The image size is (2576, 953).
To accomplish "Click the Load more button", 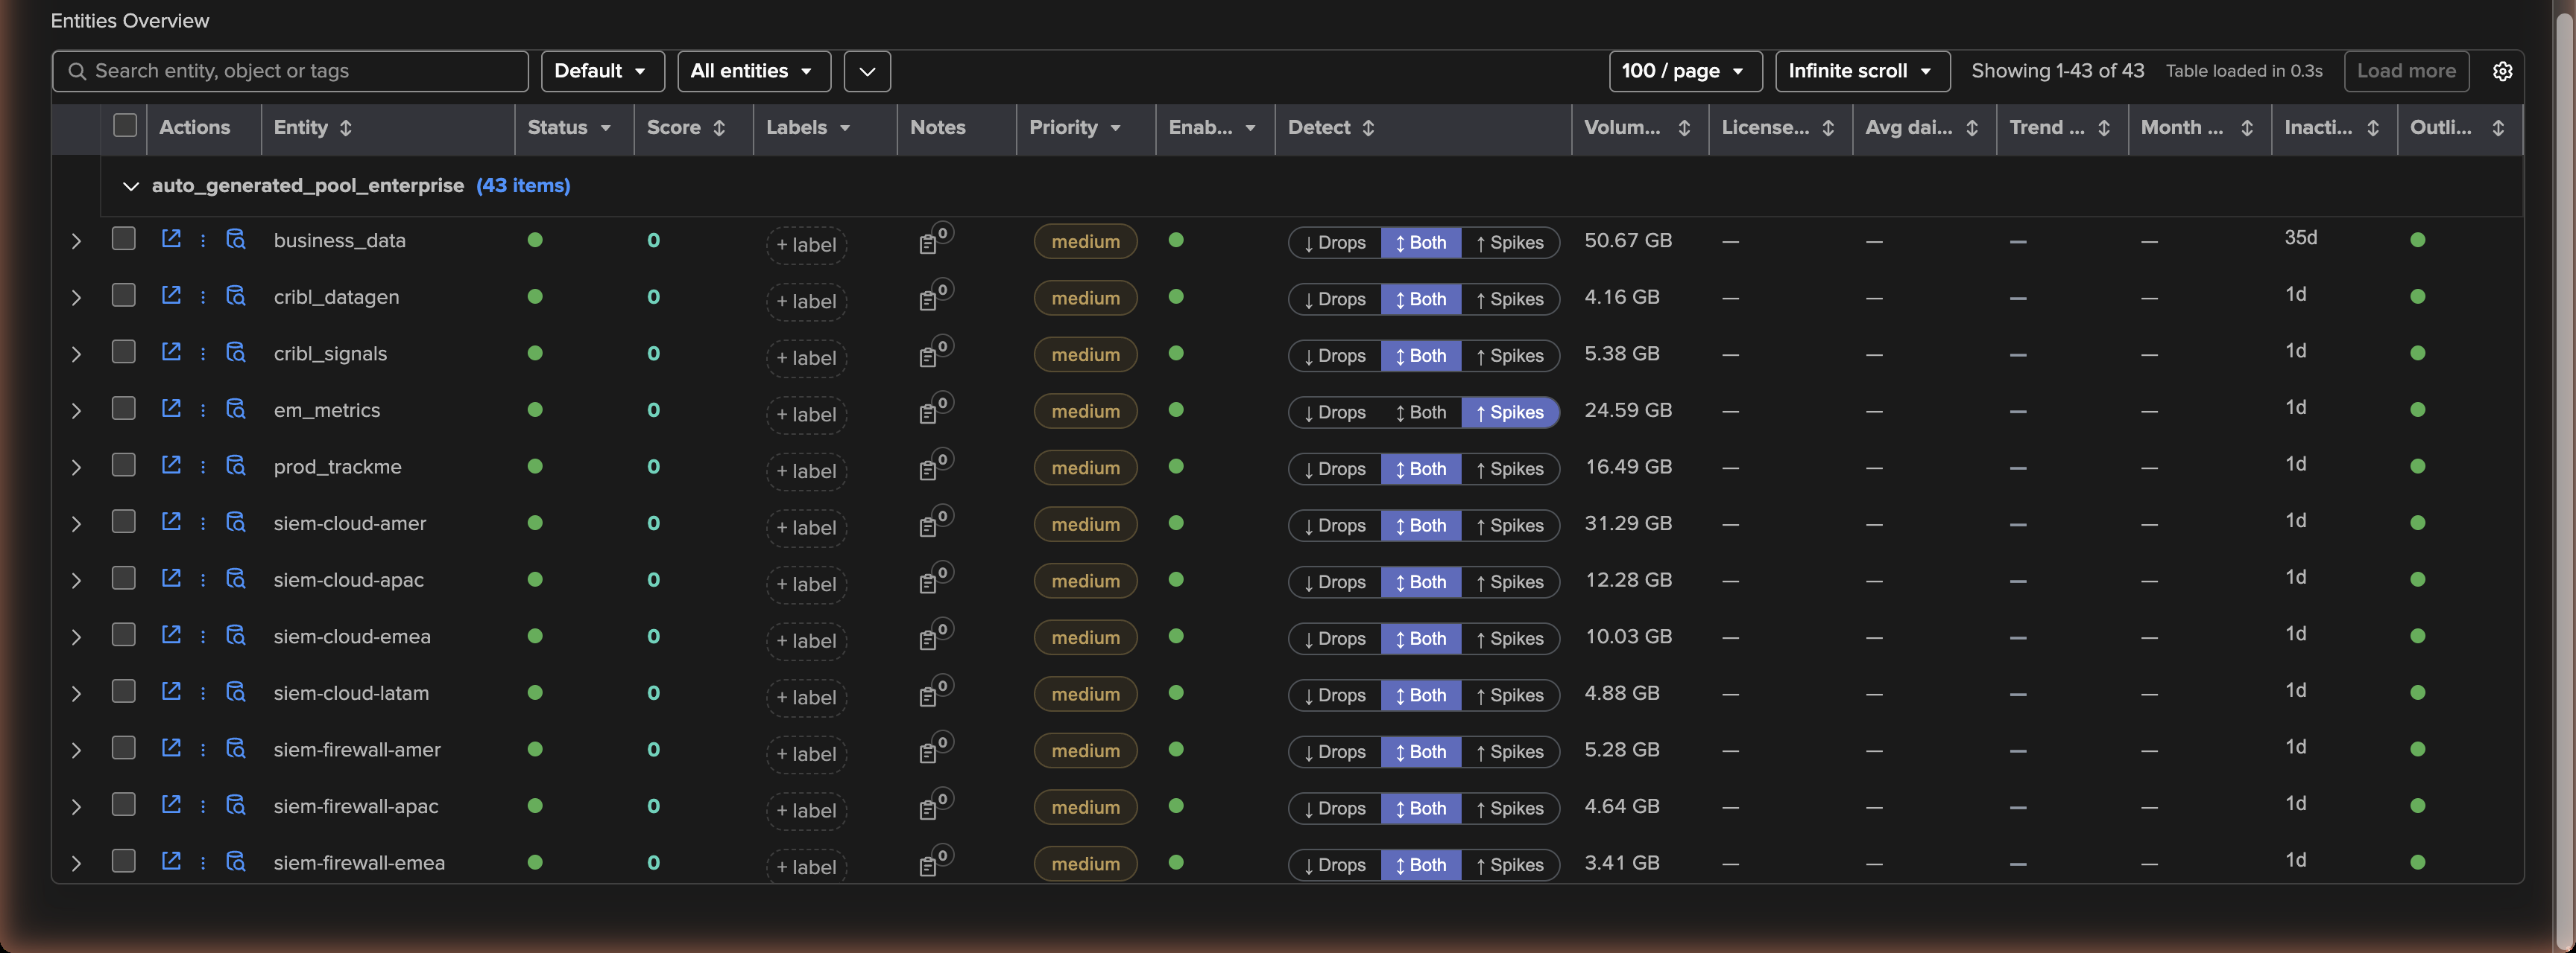I will [x=2406, y=71].
